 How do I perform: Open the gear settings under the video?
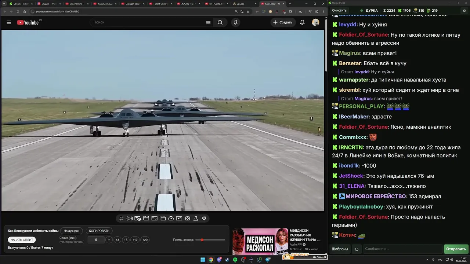[204, 219]
